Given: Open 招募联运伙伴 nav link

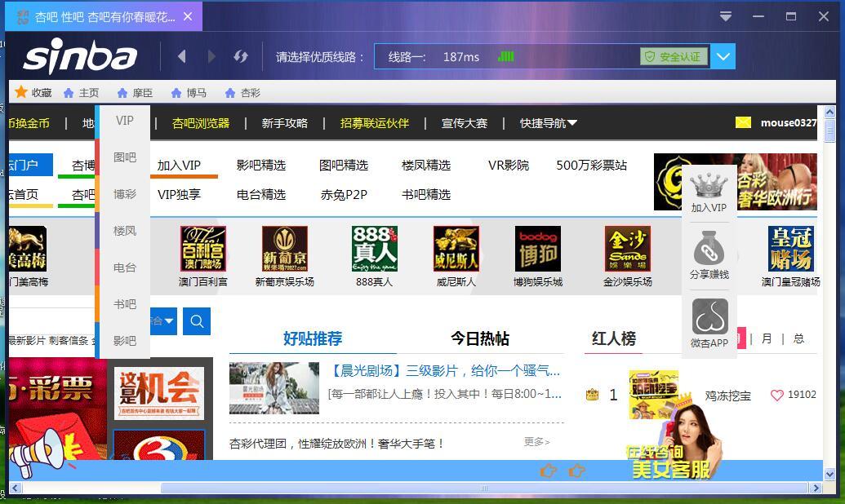Looking at the screenshot, I should pos(375,123).
